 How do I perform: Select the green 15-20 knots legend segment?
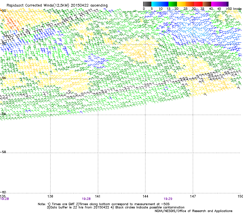pyautogui.click(x=173, y=4)
